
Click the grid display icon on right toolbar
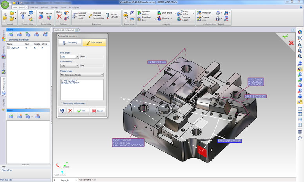point(300,132)
